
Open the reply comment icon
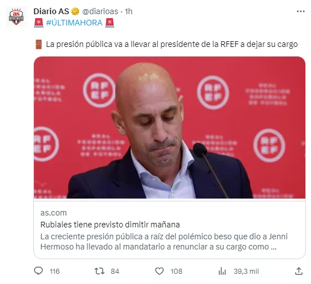[x=38, y=271]
